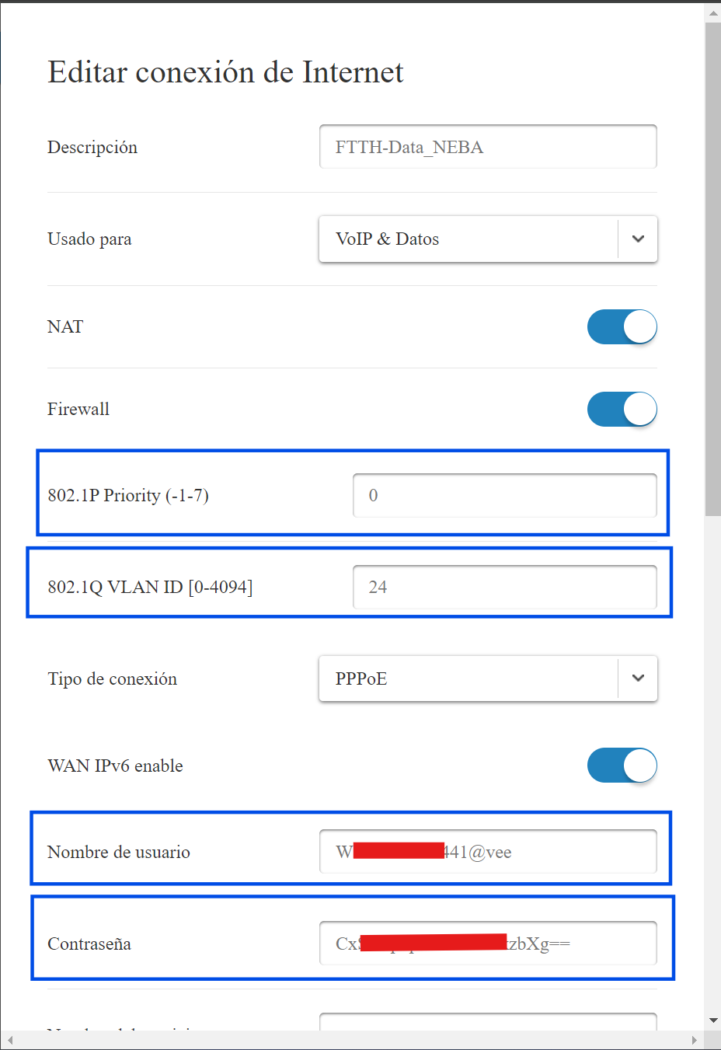
Task: Click the highlighted 802.1P Priority section label
Action: tap(129, 495)
